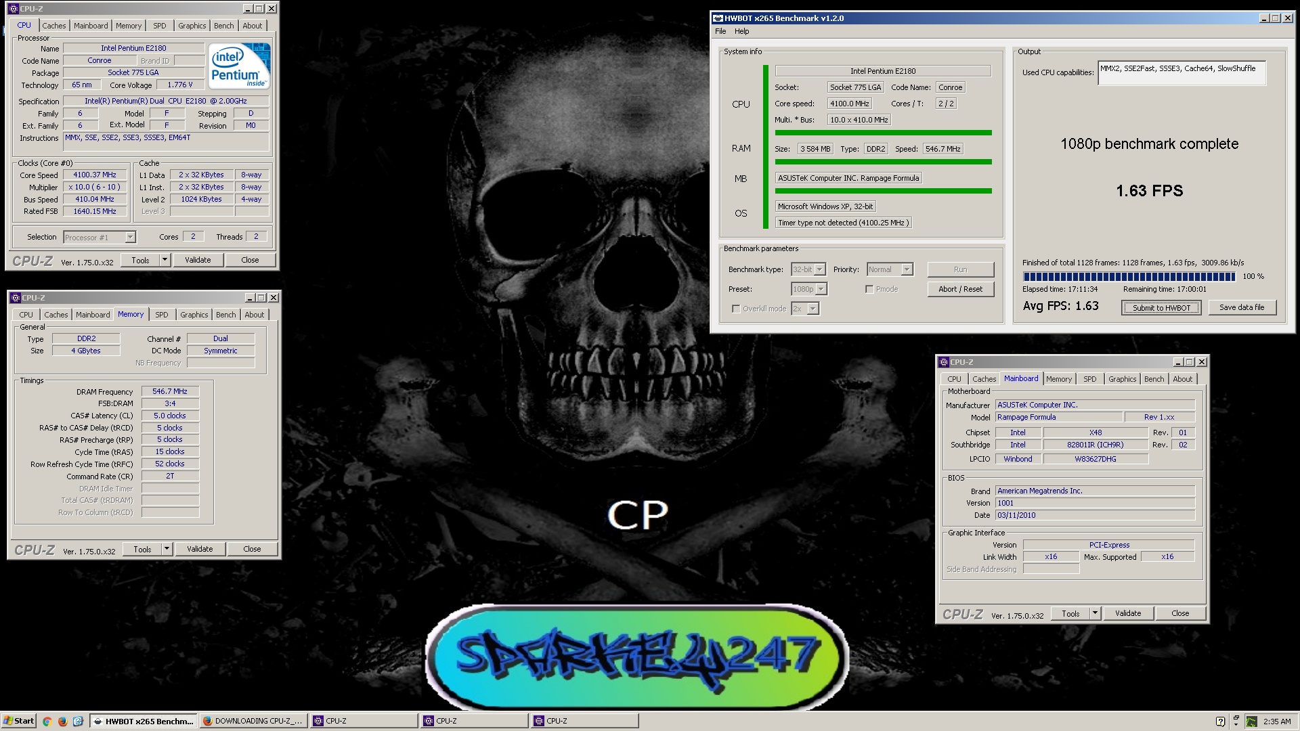The height and width of the screenshot is (731, 1300).
Task: Click the green task manager tray icon
Action: [x=1252, y=722]
